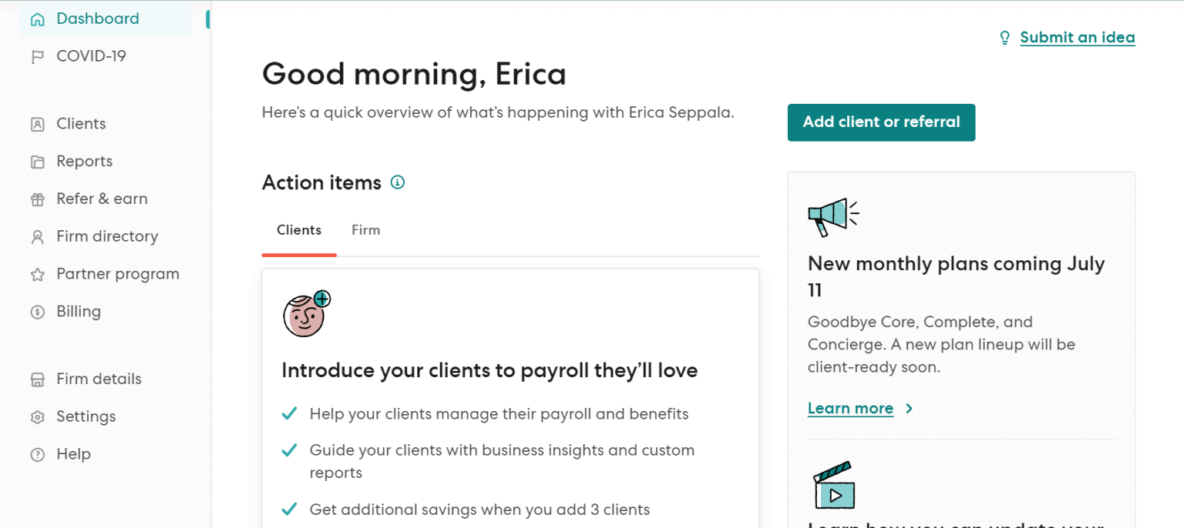
Task: Switch to the Firm tab
Action: (x=365, y=229)
